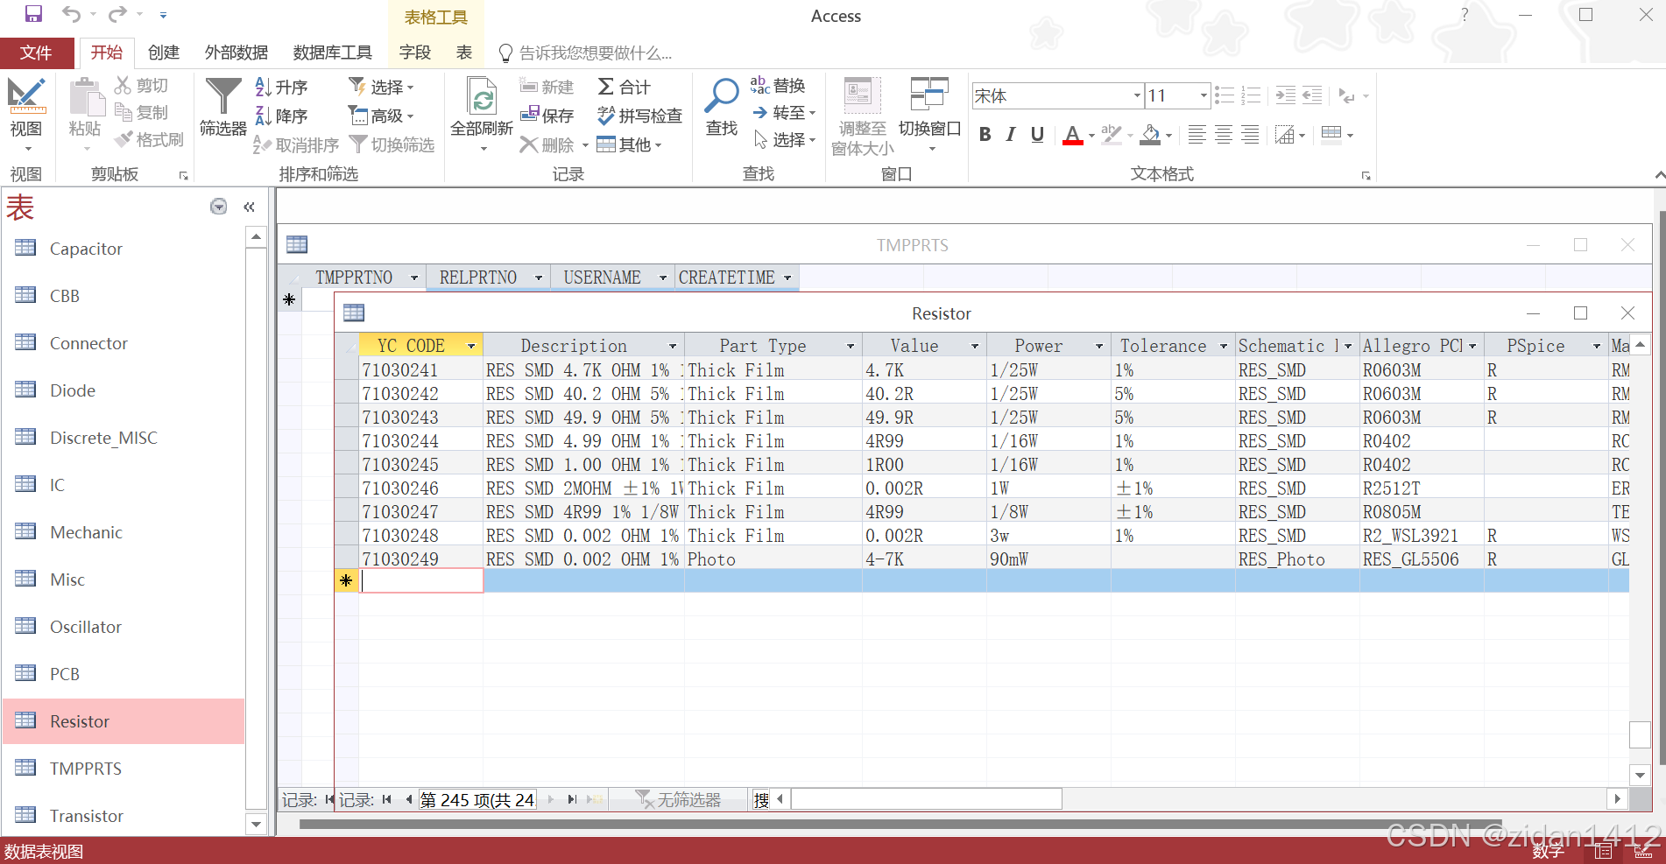Open the View (视图) button icon
This screenshot has width=1666, height=864.
[x=26, y=95]
